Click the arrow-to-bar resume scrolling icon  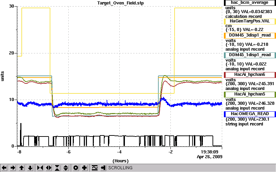[103, 168]
